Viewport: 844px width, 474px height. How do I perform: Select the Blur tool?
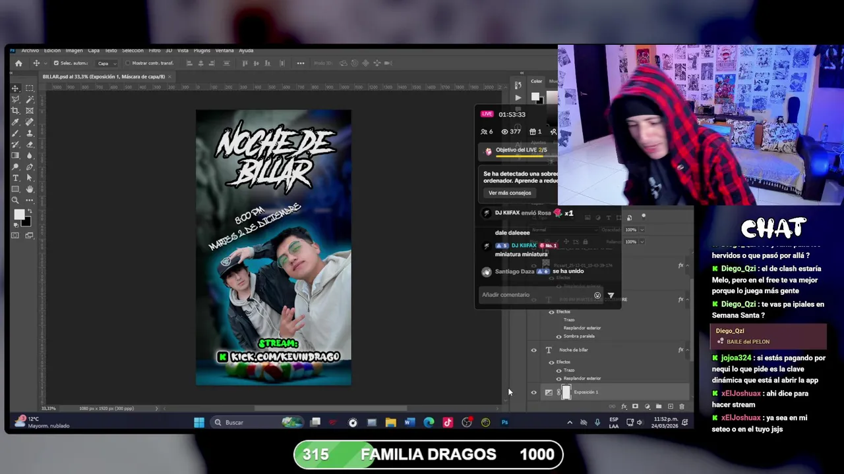pos(30,155)
